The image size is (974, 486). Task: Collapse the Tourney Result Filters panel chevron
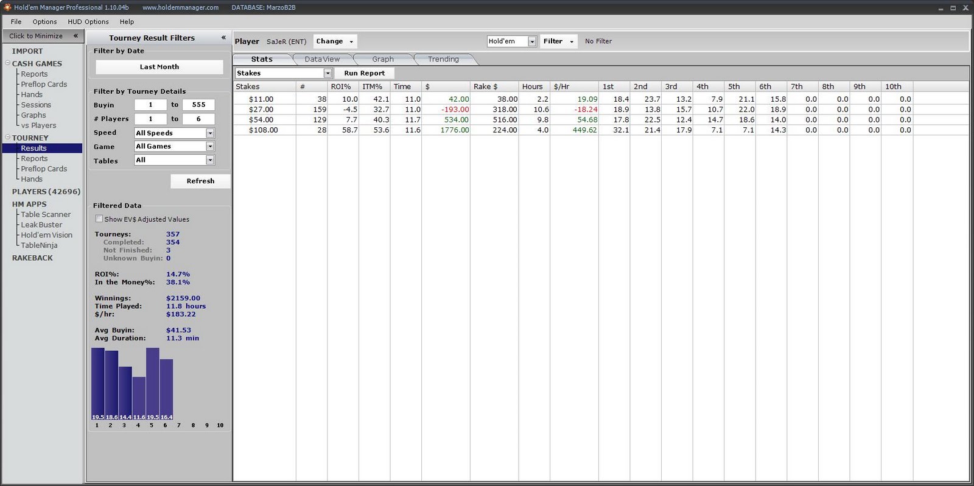point(223,38)
